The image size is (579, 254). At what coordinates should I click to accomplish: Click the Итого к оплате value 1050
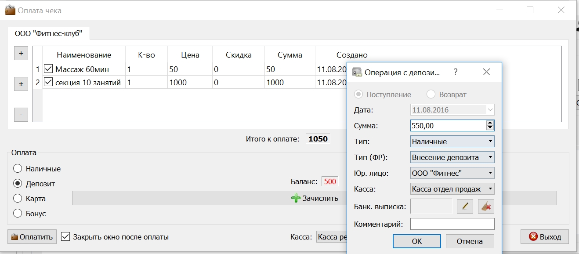pos(318,139)
